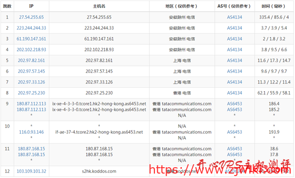Click hop number 9 cell
This screenshot has width=295, height=178.
7,110
